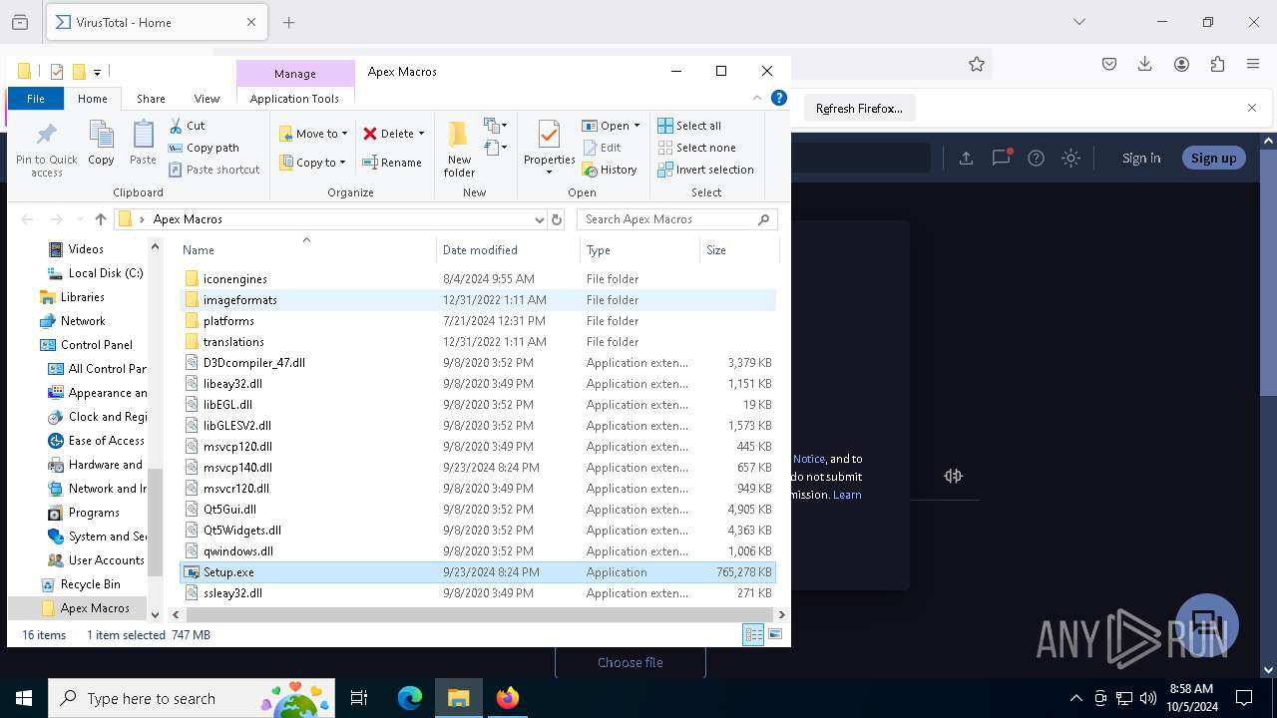Open Quick Access Toolbar customize dropdown
This screenshot has width=1277, height=718.
coord(97,72)
